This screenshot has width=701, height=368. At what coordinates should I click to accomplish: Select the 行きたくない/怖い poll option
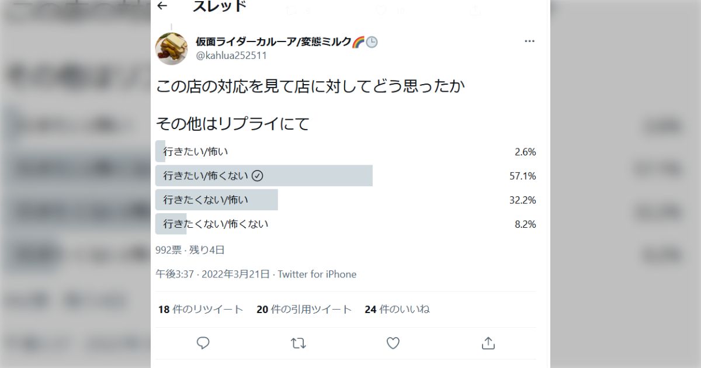(204, 200)
